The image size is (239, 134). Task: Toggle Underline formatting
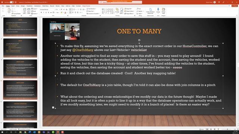pyautogui.click(x=46, y=12)
